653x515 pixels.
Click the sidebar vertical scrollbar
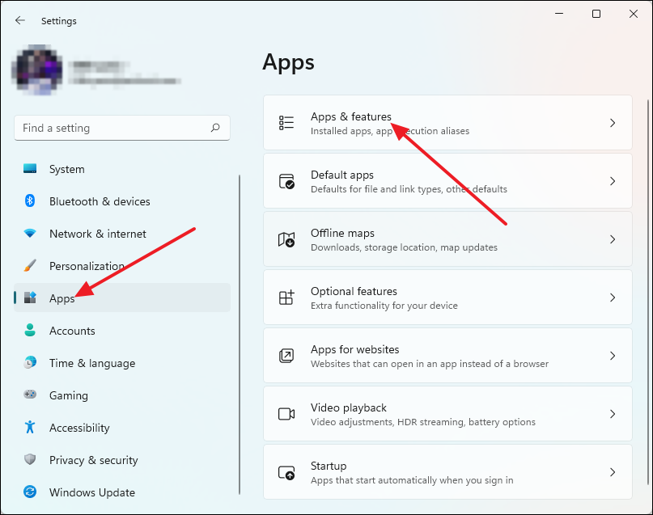tap(240, 335)
